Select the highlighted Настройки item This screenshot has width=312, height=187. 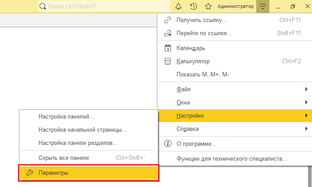pos(235,115)
